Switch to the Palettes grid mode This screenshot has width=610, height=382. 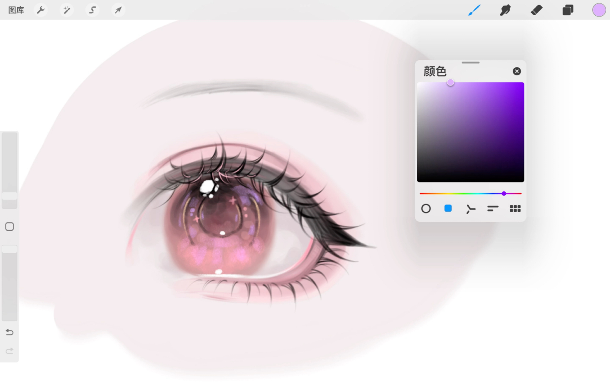pyautogui.click(x=515, y=208)
